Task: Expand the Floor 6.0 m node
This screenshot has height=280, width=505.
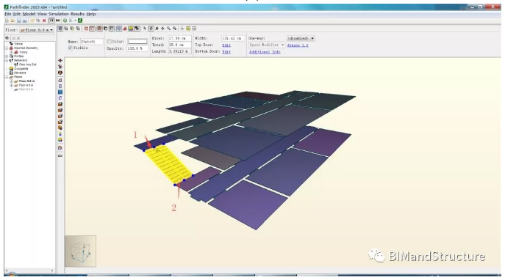Action: click(x=11, y=81)
